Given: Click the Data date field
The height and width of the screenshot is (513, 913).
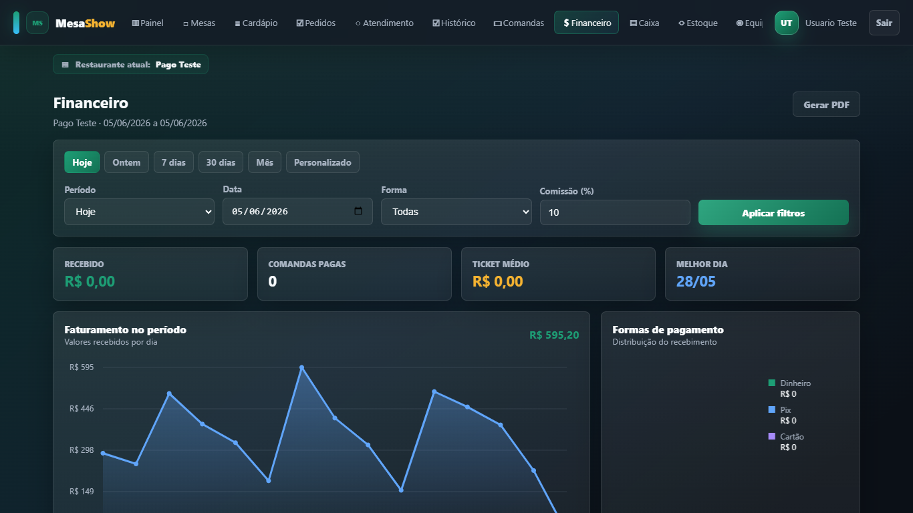Looking at the screenshot, I should (297, 211).
